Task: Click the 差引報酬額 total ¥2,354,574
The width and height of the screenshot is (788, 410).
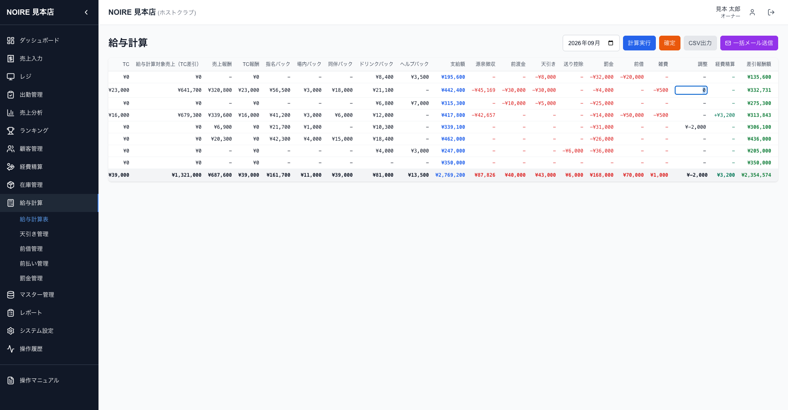Action: [756, 175]
